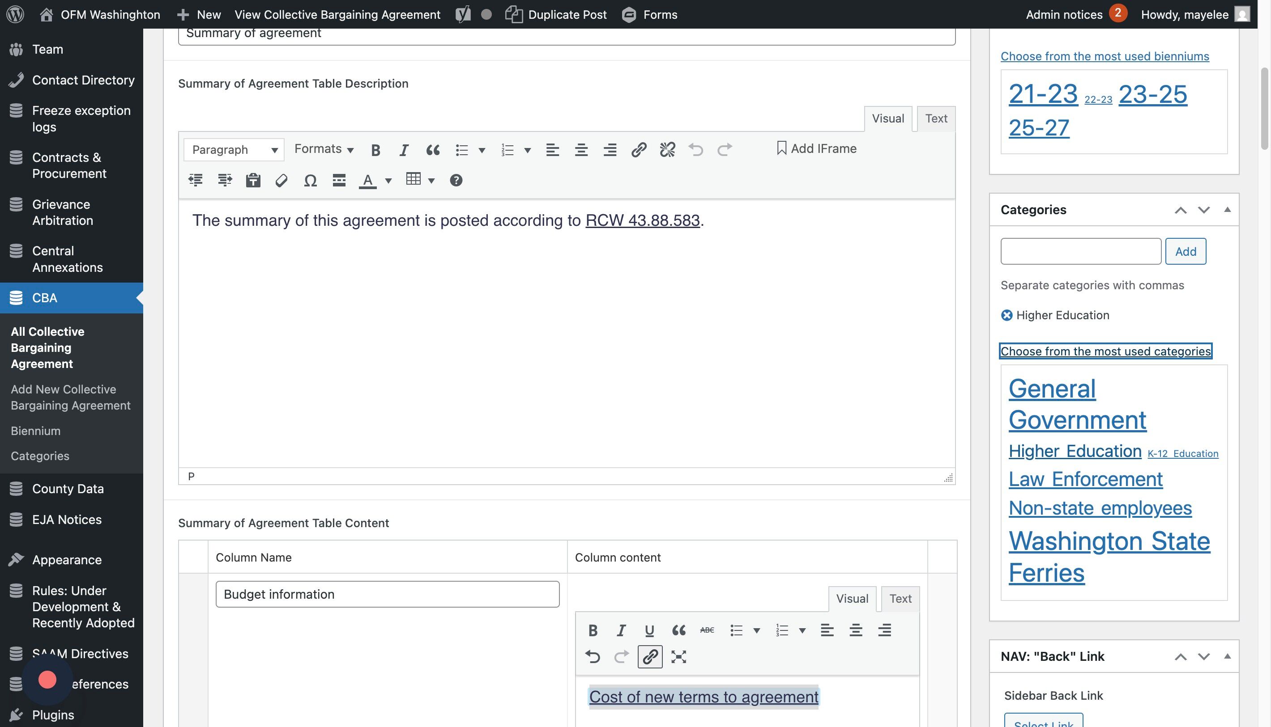Remove the Higher Education category
The height and width of the screenshot is (727, 1271).
(x=1007, y=315)
